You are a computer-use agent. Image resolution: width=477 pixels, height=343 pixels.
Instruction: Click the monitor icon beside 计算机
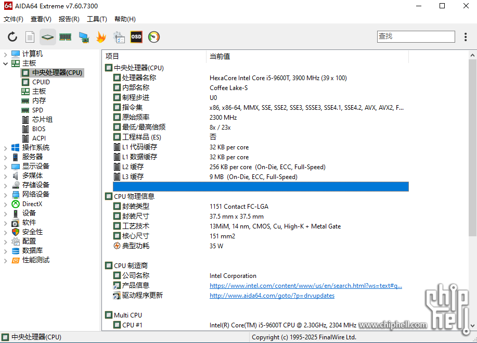[16, 54]
